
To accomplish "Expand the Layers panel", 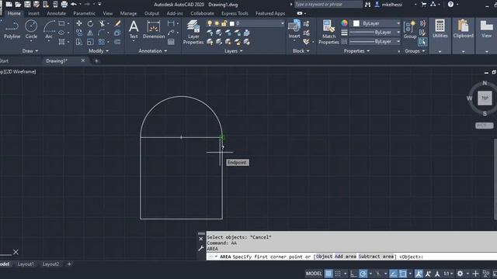I will [x=233, y=51].
